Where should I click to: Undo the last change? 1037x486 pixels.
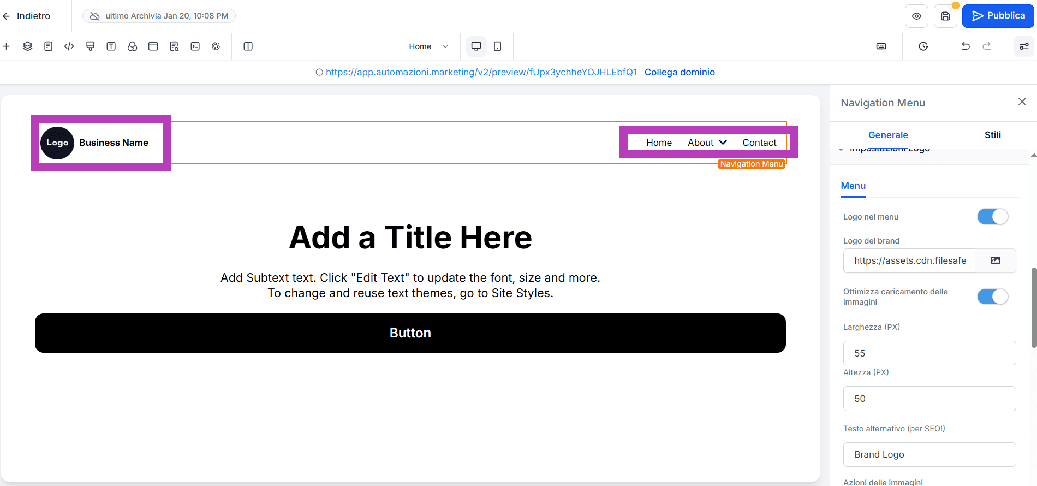click(966, 46)
